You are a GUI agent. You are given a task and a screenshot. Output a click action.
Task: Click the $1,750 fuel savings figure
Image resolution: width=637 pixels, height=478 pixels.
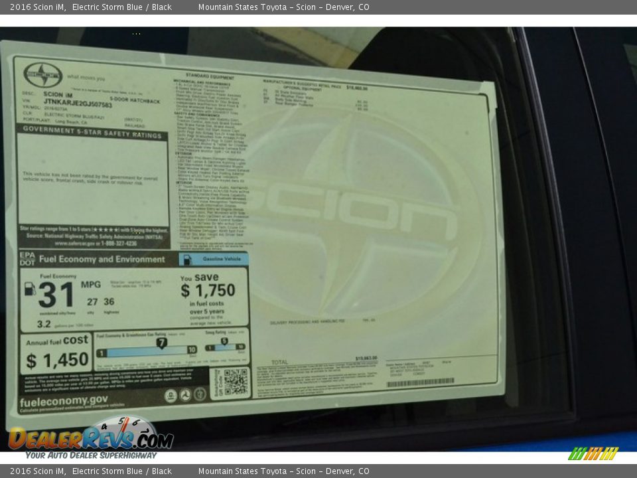(x=208, y=290)
